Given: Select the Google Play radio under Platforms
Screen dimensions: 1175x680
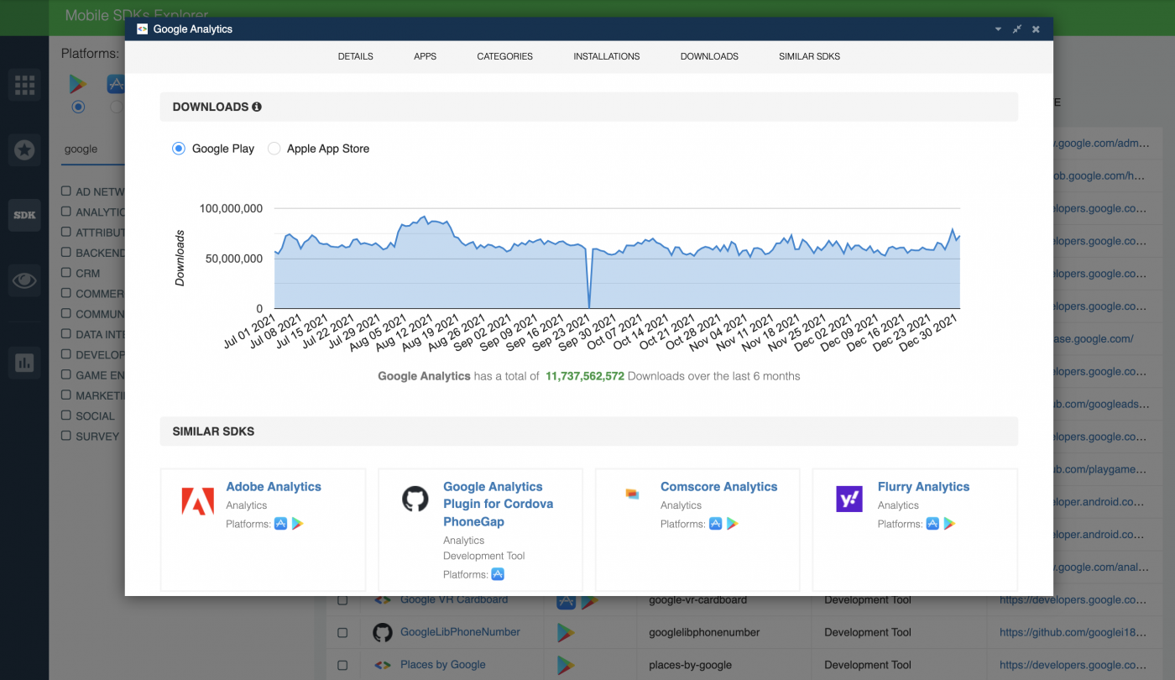Looking at the screenshot, I should (x=78, y=107).
